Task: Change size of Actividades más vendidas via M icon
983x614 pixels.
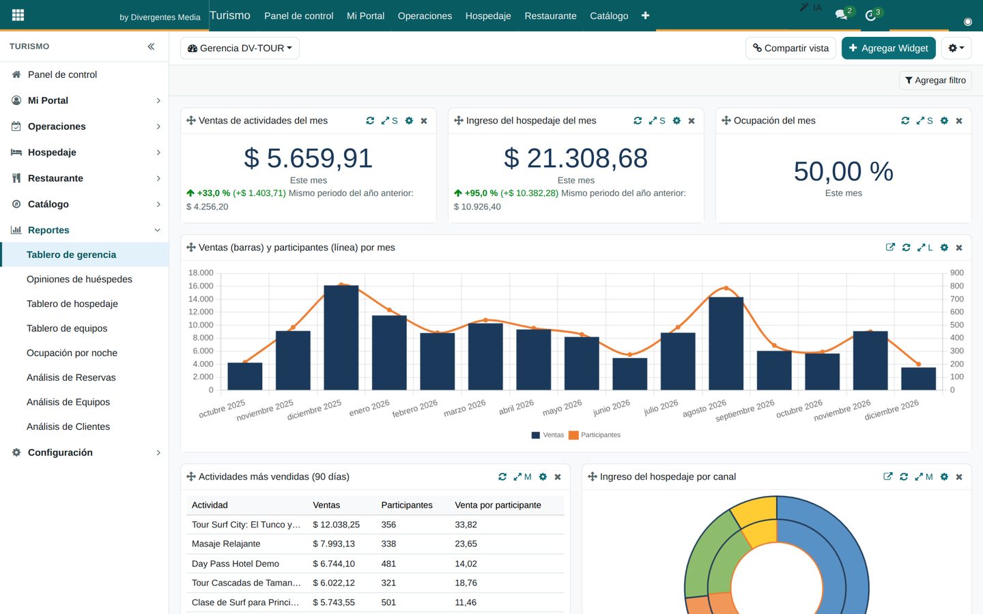Action: coord(522,477)
